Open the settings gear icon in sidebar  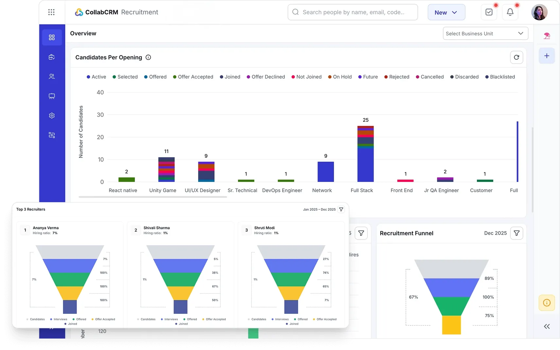(52, 115)
